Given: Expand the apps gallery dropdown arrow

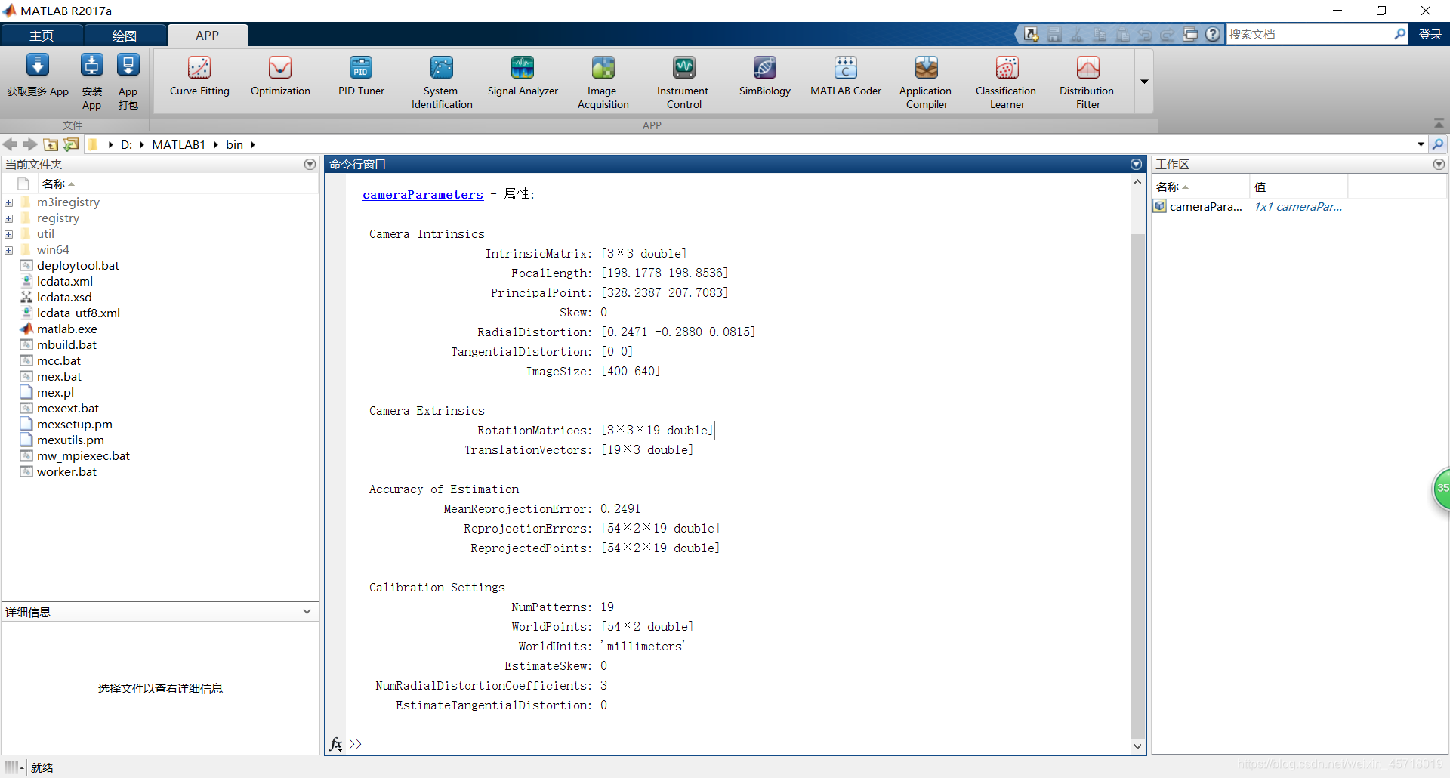Looking at the screenshot, I should tap(1144, 82).
